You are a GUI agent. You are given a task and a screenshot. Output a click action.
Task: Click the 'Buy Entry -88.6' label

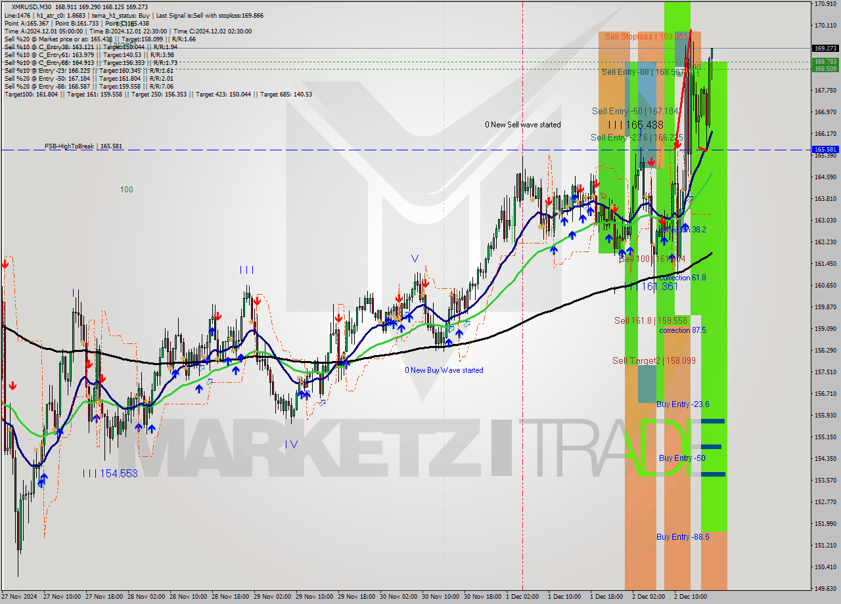[x=683, y=537]
